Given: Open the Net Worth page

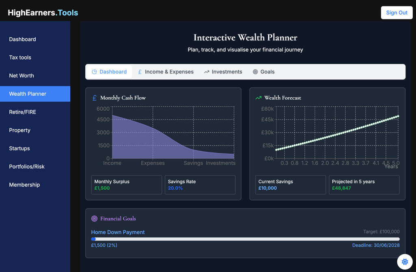Looking at the screenshot, I should tap(22, 75).
